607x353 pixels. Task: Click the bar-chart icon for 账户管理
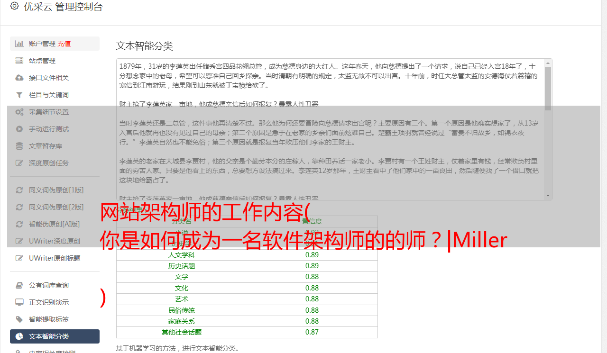point(19,44)
